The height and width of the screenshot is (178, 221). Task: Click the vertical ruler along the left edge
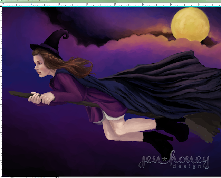tap(1, 91)
